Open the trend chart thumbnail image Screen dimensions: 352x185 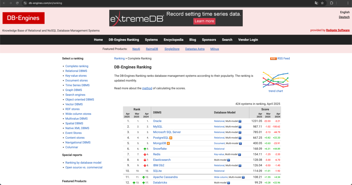pos(275,80)
